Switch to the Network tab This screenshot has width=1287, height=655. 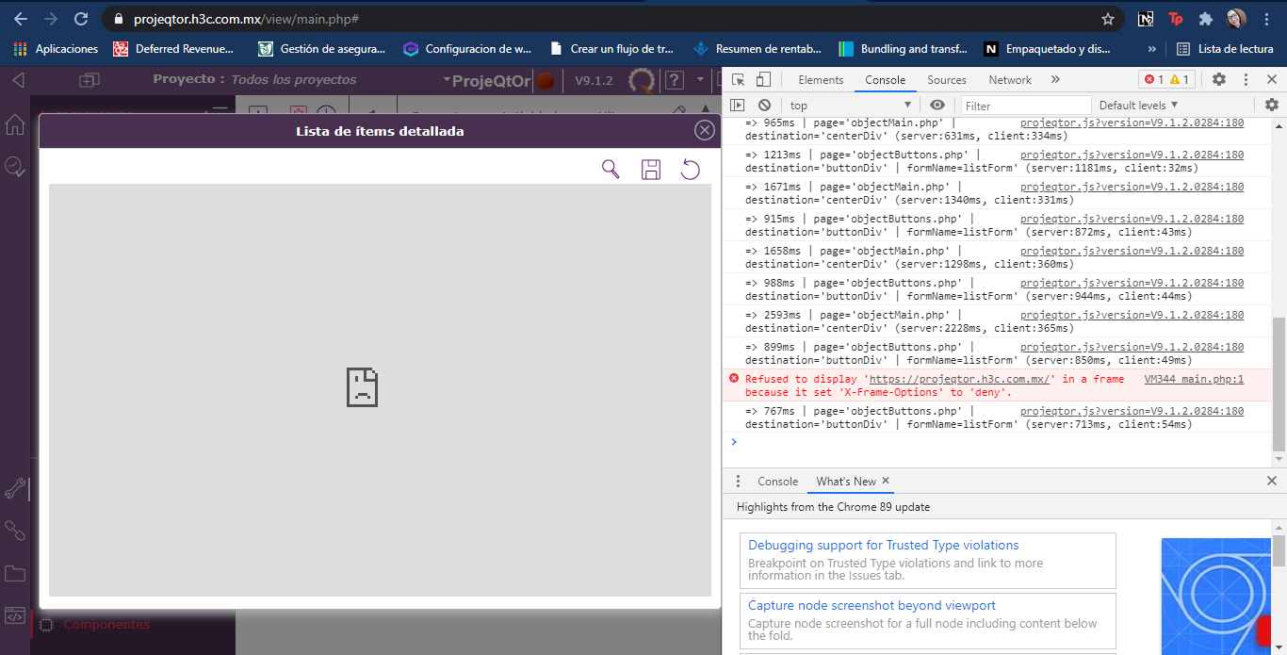1010,80
